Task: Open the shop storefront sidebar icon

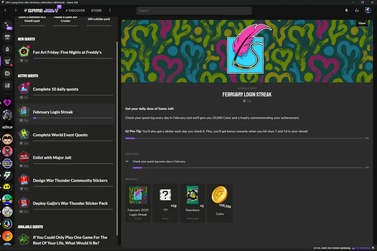Action: click(7, 37)
